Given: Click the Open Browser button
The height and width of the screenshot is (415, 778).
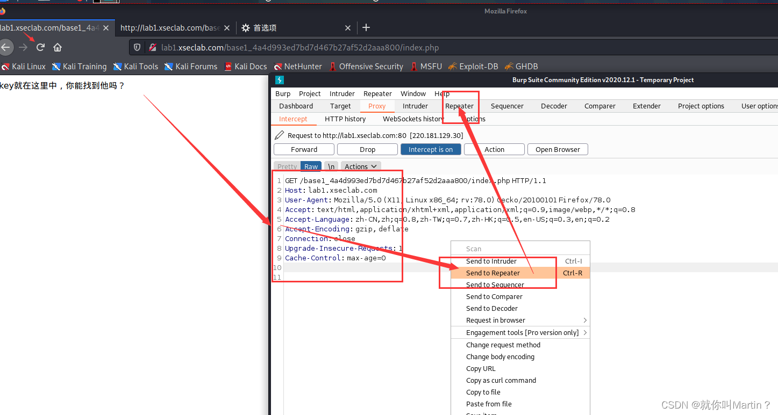Looking at the screenshot, I should pos(558,149).
